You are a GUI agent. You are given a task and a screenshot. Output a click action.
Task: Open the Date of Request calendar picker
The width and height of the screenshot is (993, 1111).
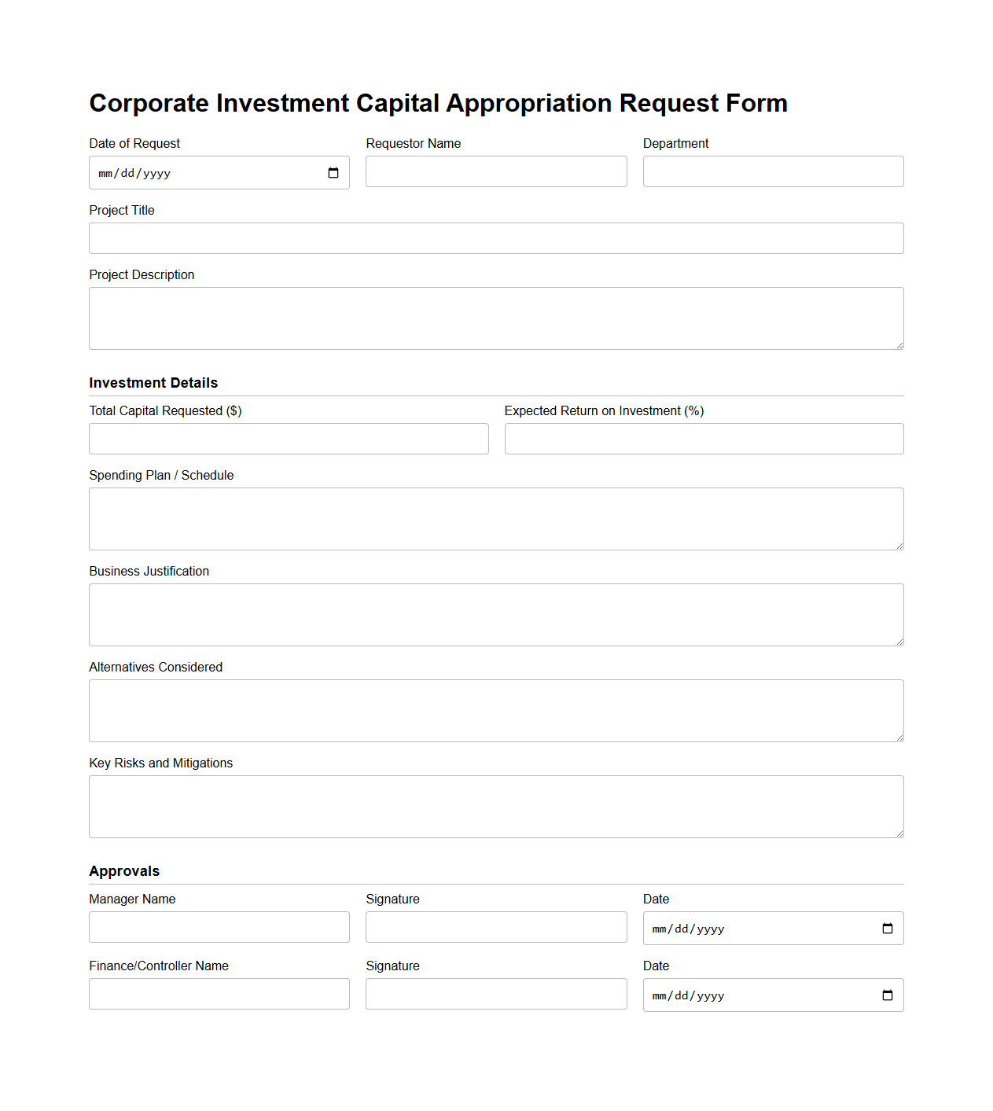pyautogui.click(x=332, y=172)
